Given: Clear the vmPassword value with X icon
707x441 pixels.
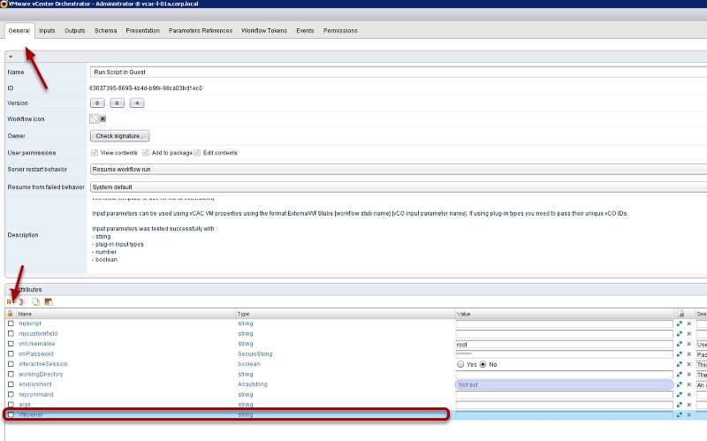Looking at the screenshot, I should click(x=688, y=354).
